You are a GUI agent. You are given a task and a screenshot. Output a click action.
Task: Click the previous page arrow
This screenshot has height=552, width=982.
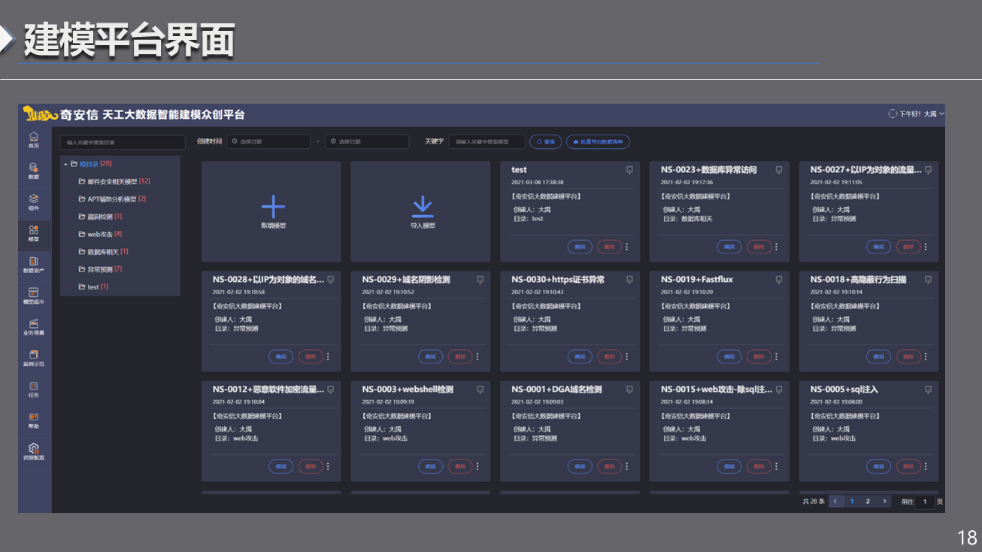coord(836,502)
